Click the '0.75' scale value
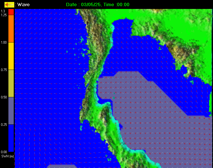This screenshot has height=168, width=213. [4, 70]
